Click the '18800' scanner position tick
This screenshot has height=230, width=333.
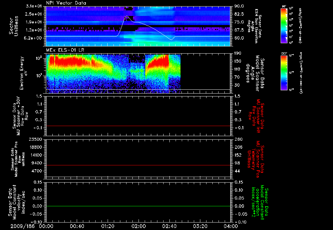pyautogui.click(x=36, y=147)
